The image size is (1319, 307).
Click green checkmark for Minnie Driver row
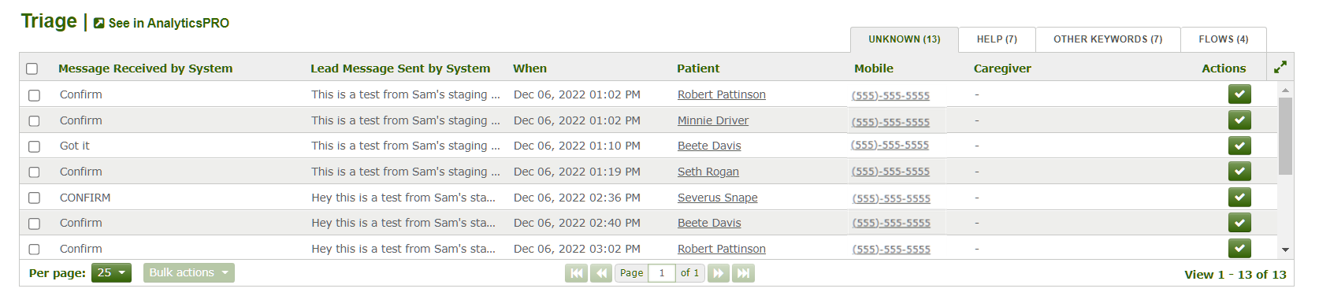point(1239,120)
